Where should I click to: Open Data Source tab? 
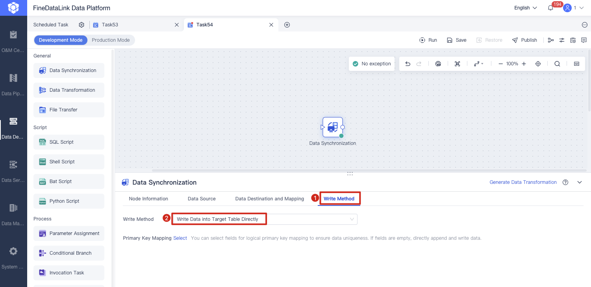[202, 199]
